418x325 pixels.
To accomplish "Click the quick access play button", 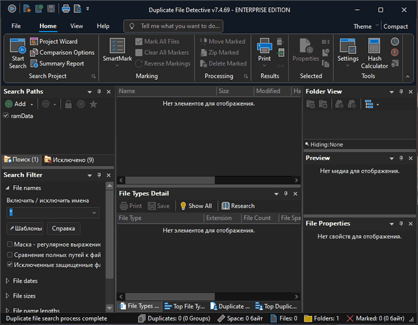I will pos(12,9).
